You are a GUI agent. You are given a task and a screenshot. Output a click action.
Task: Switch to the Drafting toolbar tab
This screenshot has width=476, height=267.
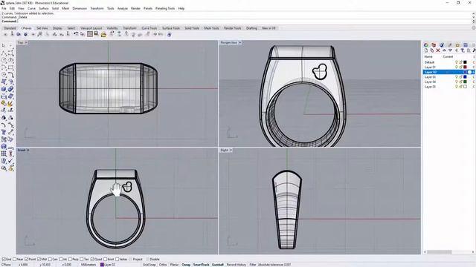[251, 28]
